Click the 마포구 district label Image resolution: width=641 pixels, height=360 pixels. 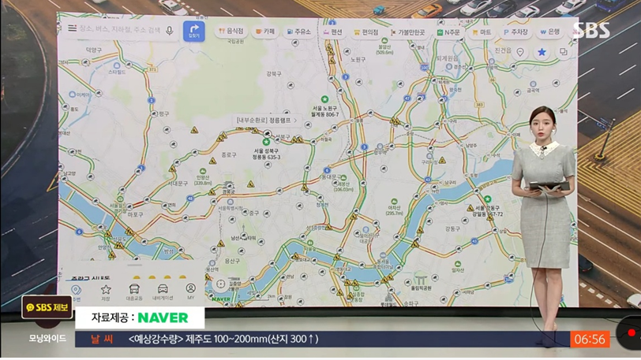pos(135,214)
